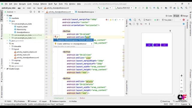Jump to the previous highlighted error arrow
192x108 pixels.
(x=120, y=20)
